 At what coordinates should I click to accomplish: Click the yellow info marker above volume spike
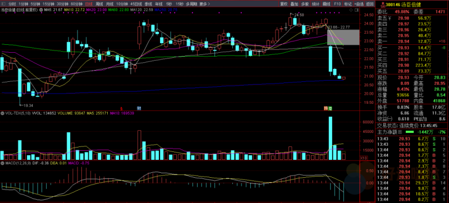point(326,108)
